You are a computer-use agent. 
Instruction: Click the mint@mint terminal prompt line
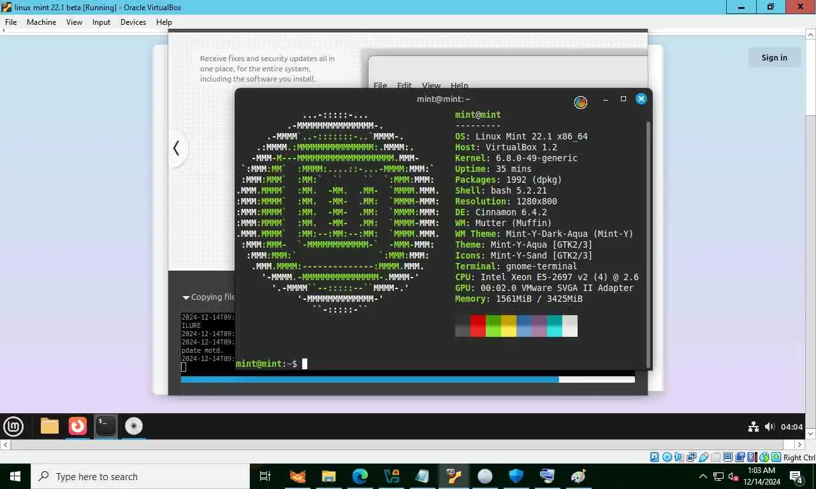click(266, 364)
